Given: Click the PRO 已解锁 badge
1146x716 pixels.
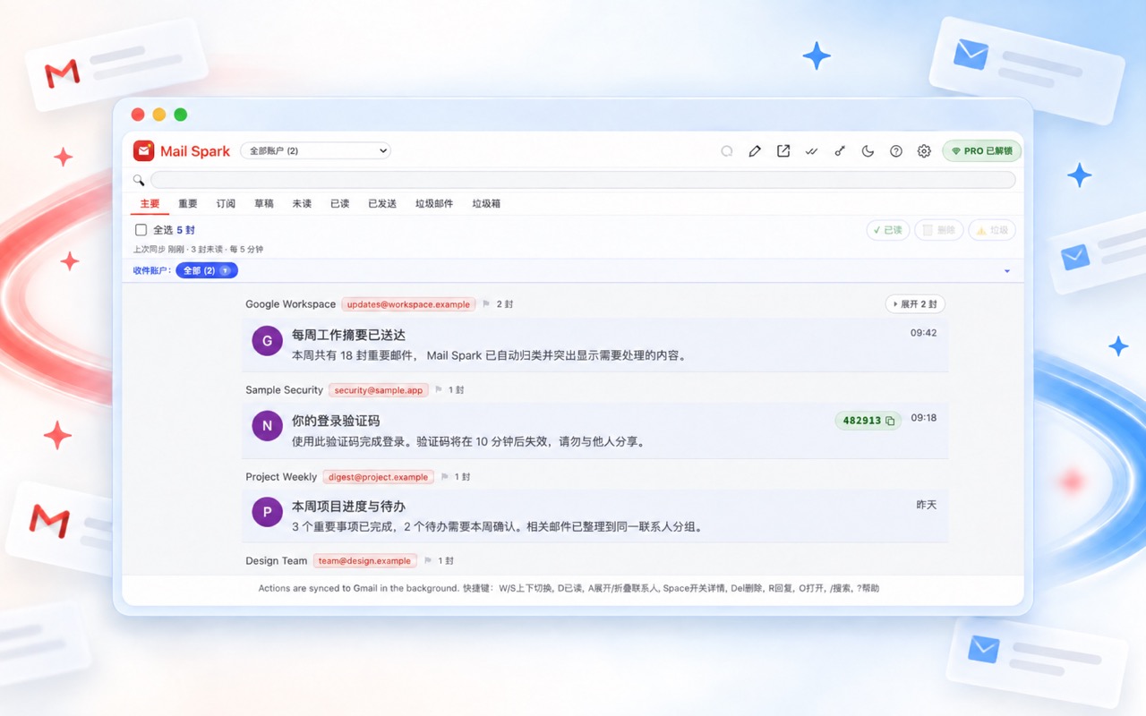Looking at the screenshot, I should [x=982, y=151].
